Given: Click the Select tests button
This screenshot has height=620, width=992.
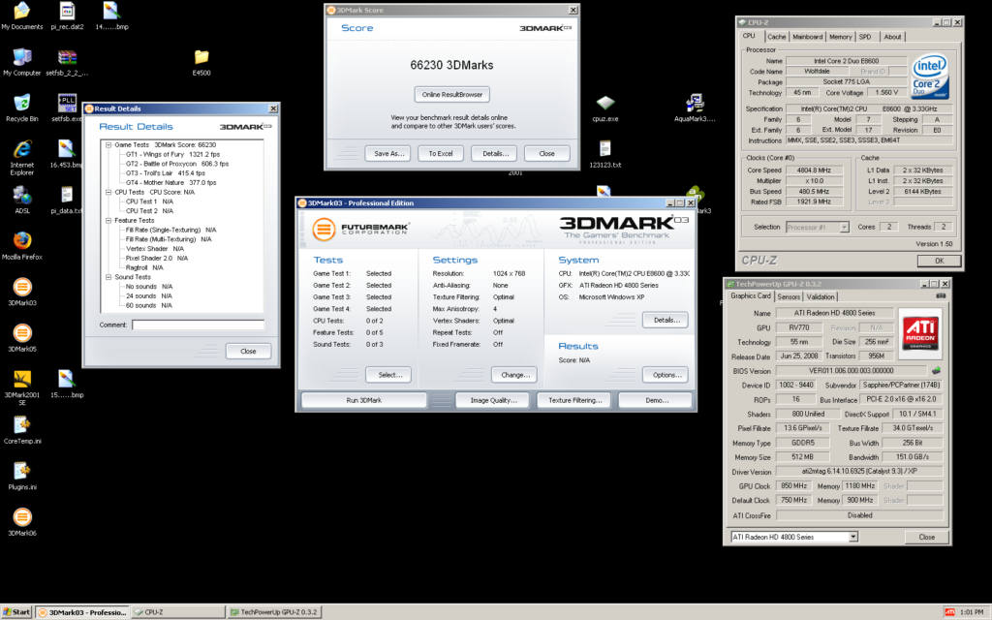Looking at the screenshot, I should coord(389,375).
